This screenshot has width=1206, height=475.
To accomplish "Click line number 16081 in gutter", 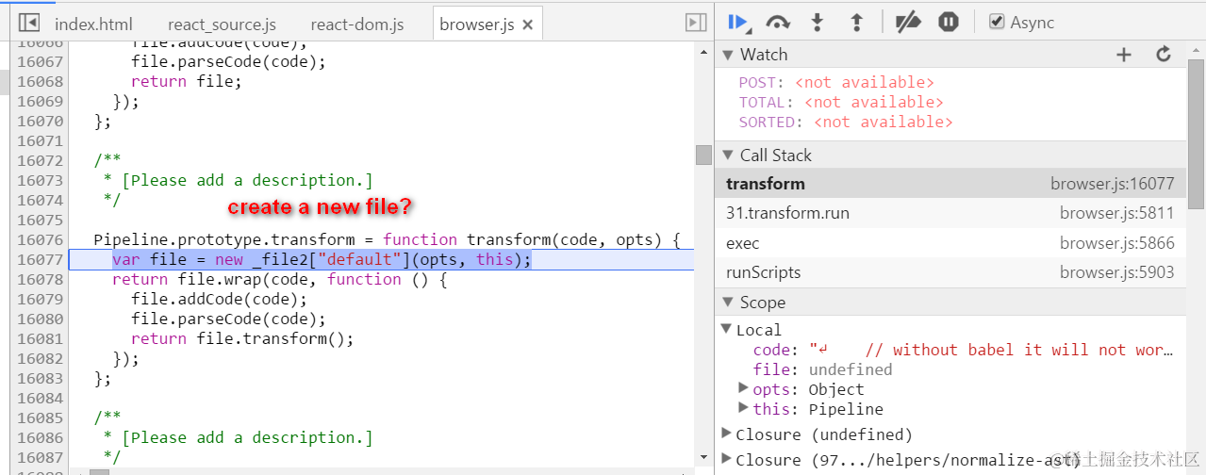I will pyautogui.click(x=41, y=338).
